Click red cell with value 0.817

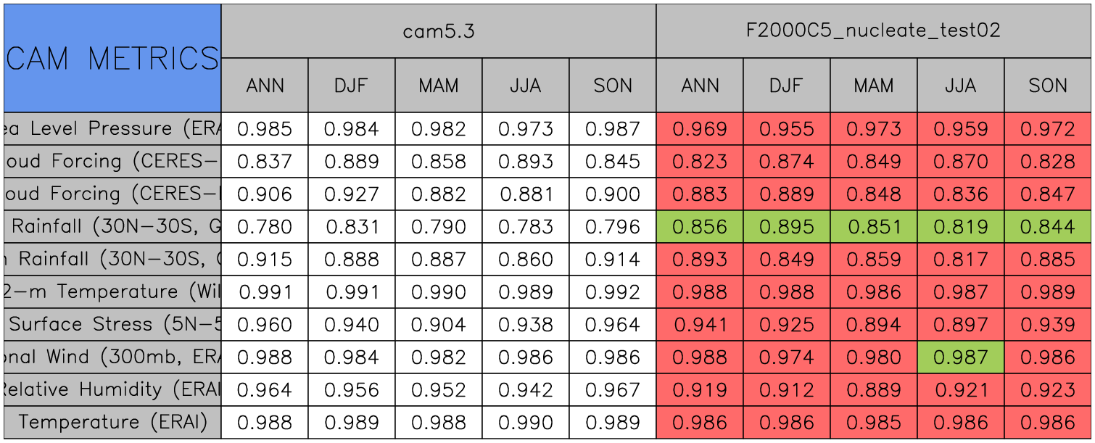tap(960, 260)
